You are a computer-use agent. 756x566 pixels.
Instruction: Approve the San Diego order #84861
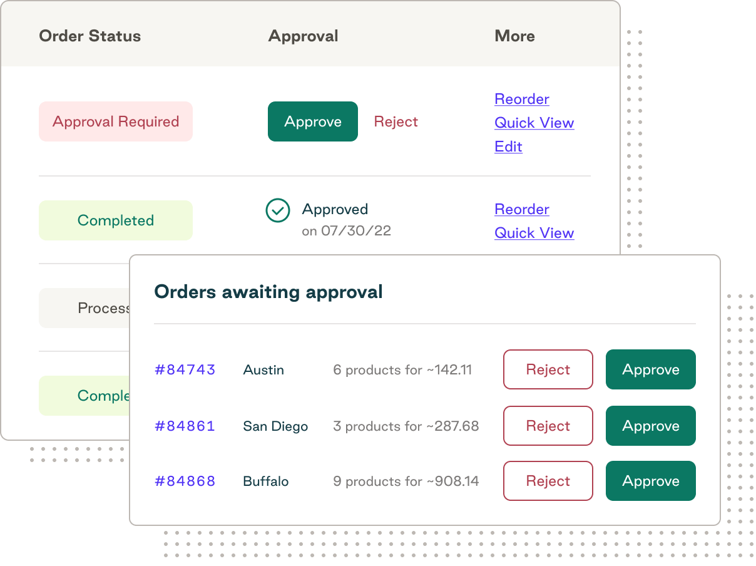tap(650, 426)
